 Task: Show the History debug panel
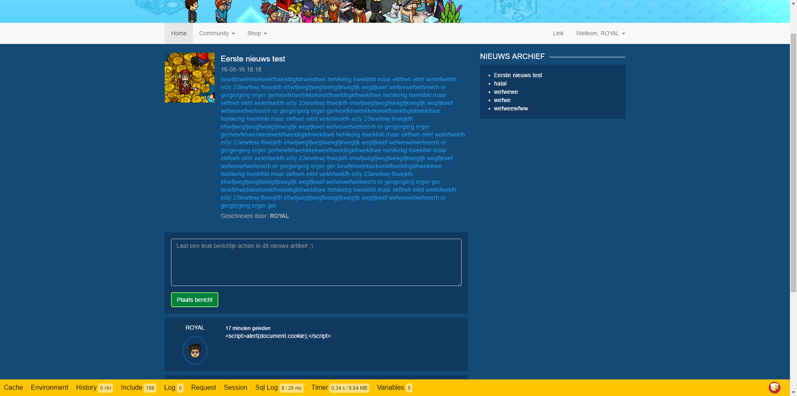click(x=94, y=388)
